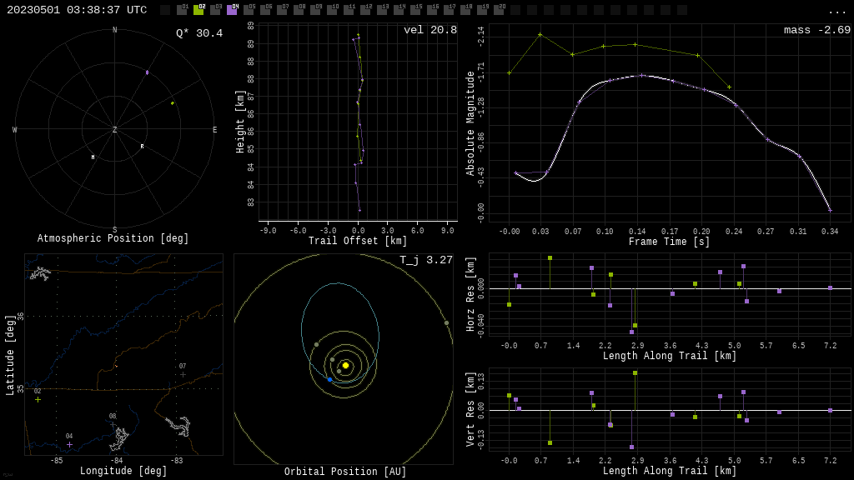Image resolution: width=854 pixels, height=480 pixels.
Task: Click the 'mass -2.69' label
Action: (x=816, y=30)
